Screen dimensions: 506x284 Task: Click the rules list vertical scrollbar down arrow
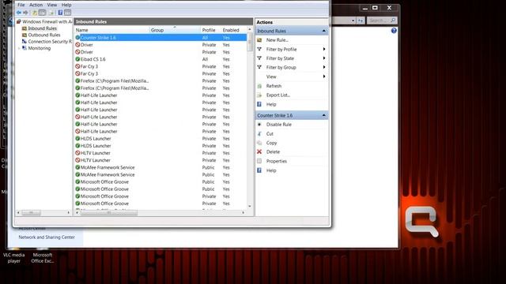tap(250, 207)
